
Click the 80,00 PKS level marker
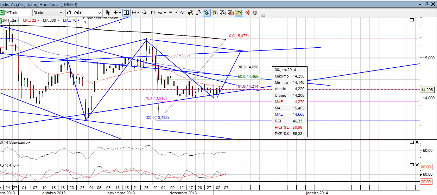(x=426, y=167)
